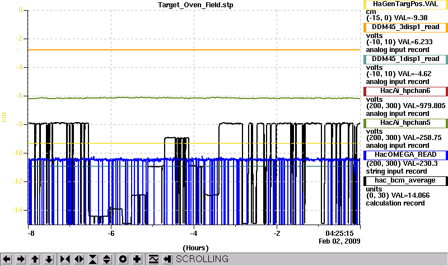The image size is (448, 266).
Task: Click the VAL=6.233 reading
Action: (x=415, y=42)
